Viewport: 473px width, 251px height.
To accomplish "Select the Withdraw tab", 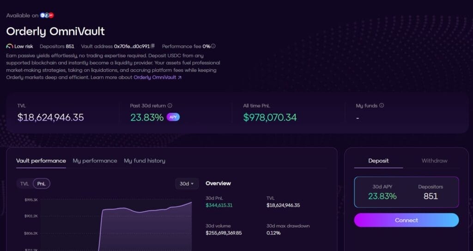I will pos(434,161).
